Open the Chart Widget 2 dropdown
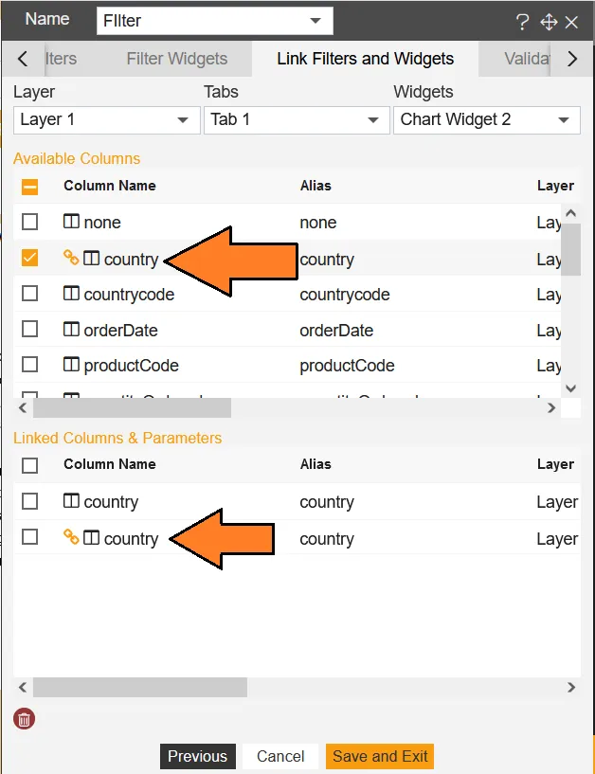Screen dimensions: 595x774 click(x=485, y=119)
